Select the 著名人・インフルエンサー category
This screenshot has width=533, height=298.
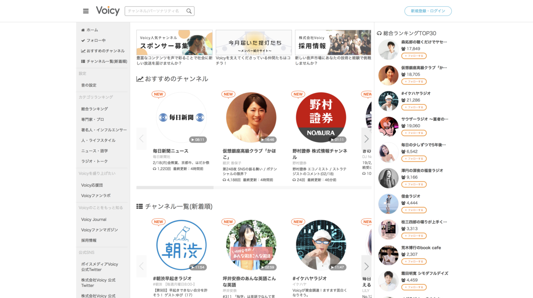(x=104, y=130)
